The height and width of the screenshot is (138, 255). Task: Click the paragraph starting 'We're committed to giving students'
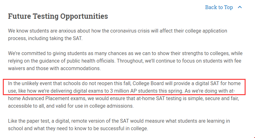[x=125, y=61]
